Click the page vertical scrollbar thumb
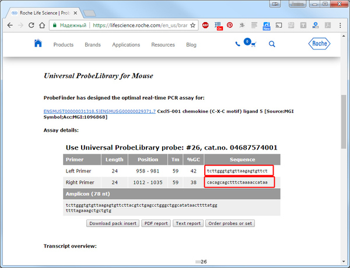The width and height of the screenshot is (350, 268). click(344, 122)
